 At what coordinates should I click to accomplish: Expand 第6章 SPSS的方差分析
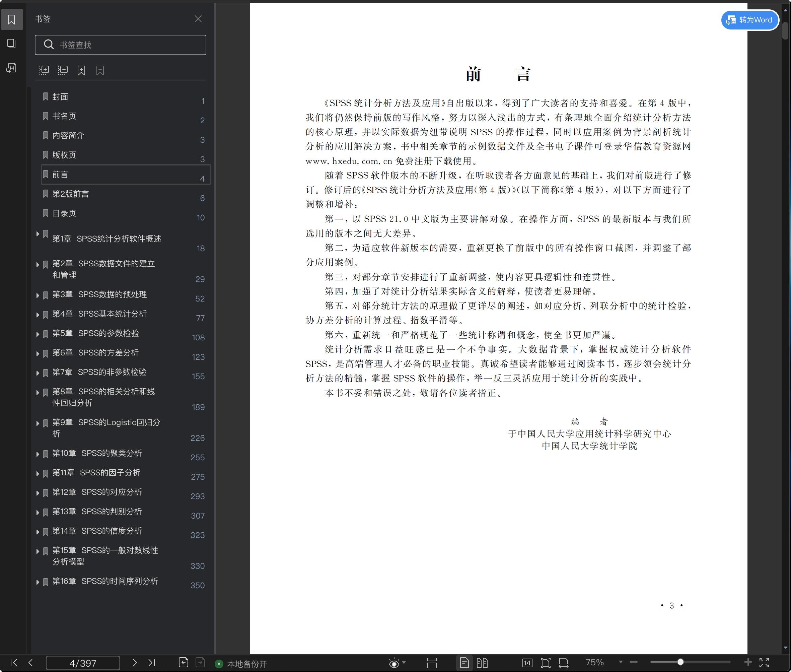click(38, 353)
